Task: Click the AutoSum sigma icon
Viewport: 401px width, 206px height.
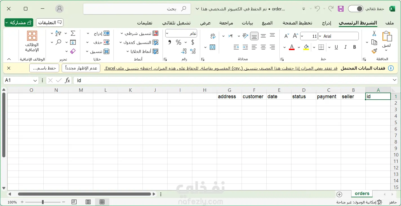Action: [73, 33]
